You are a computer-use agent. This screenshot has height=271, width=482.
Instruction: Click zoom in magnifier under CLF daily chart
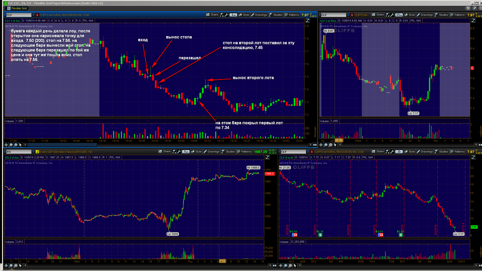[286, 265]
